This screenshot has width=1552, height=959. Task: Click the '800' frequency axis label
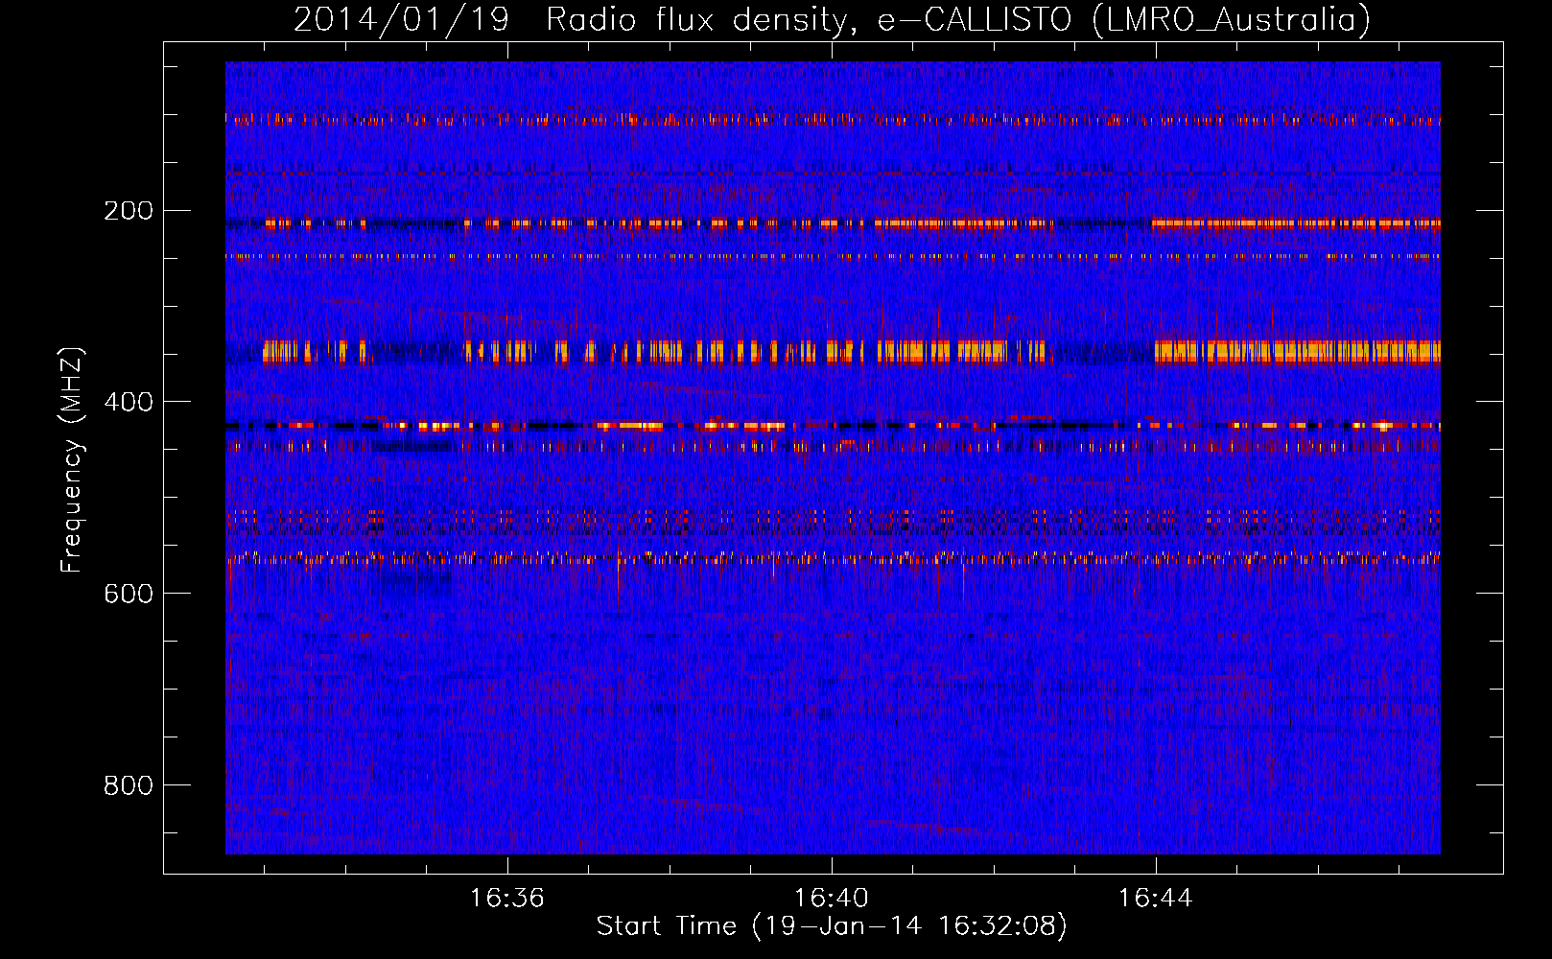pos(129,786)
